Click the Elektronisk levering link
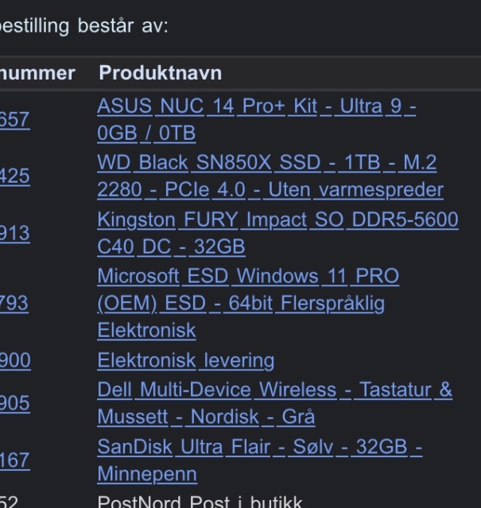This screenshot has height=508, width=481. (185, 360)
